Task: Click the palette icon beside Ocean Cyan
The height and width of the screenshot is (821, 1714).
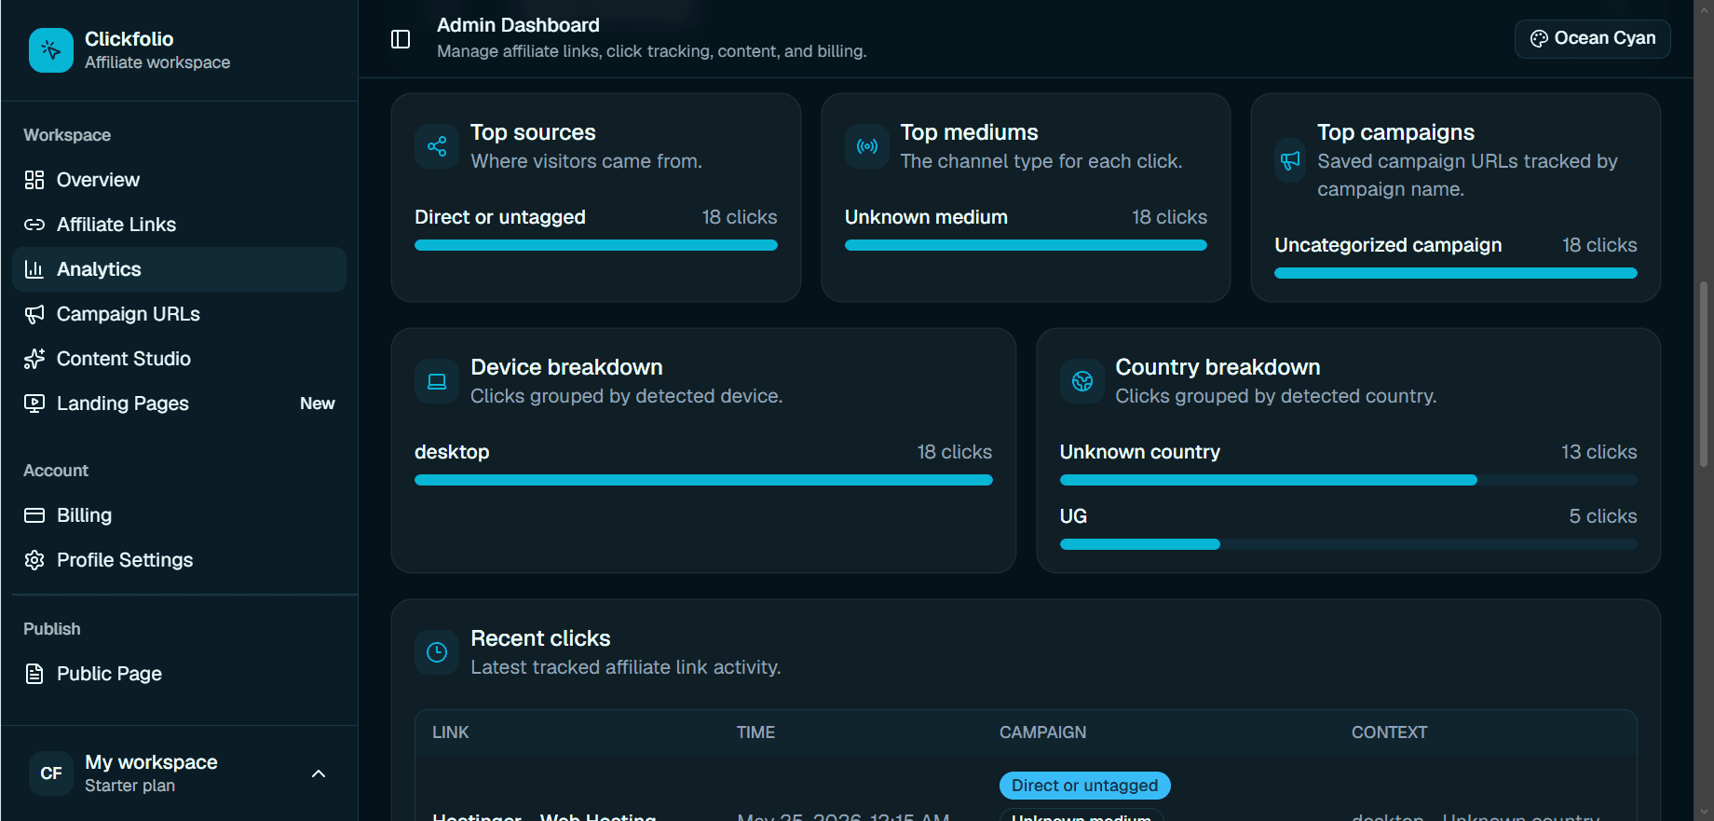Action: [1539, 38]
